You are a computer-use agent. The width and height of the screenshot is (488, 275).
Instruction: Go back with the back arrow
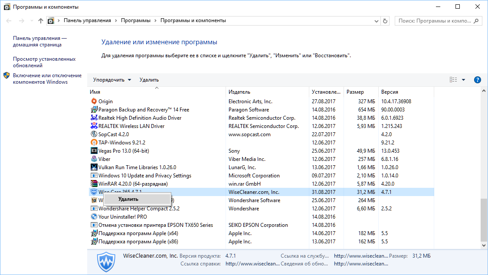click(x=9, y=21)
